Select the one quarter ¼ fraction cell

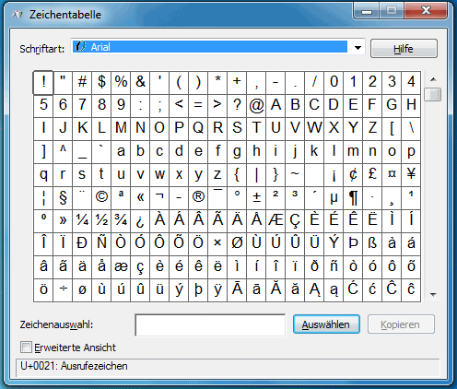coord(82,221)
